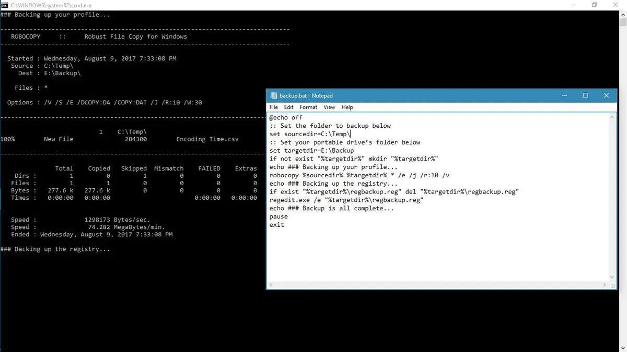This screenshot has height=352, width=627.
Task: Click the cmd.exe window title bar
Action: pyautogui.click(x=209, y=5)
